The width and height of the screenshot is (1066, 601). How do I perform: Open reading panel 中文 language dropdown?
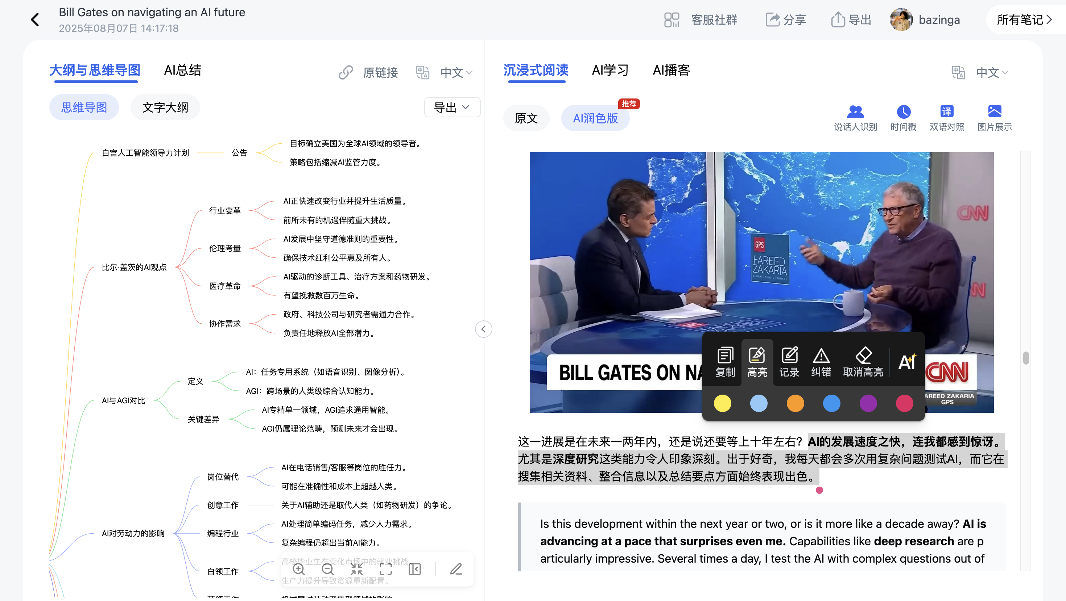click(992, 72)
